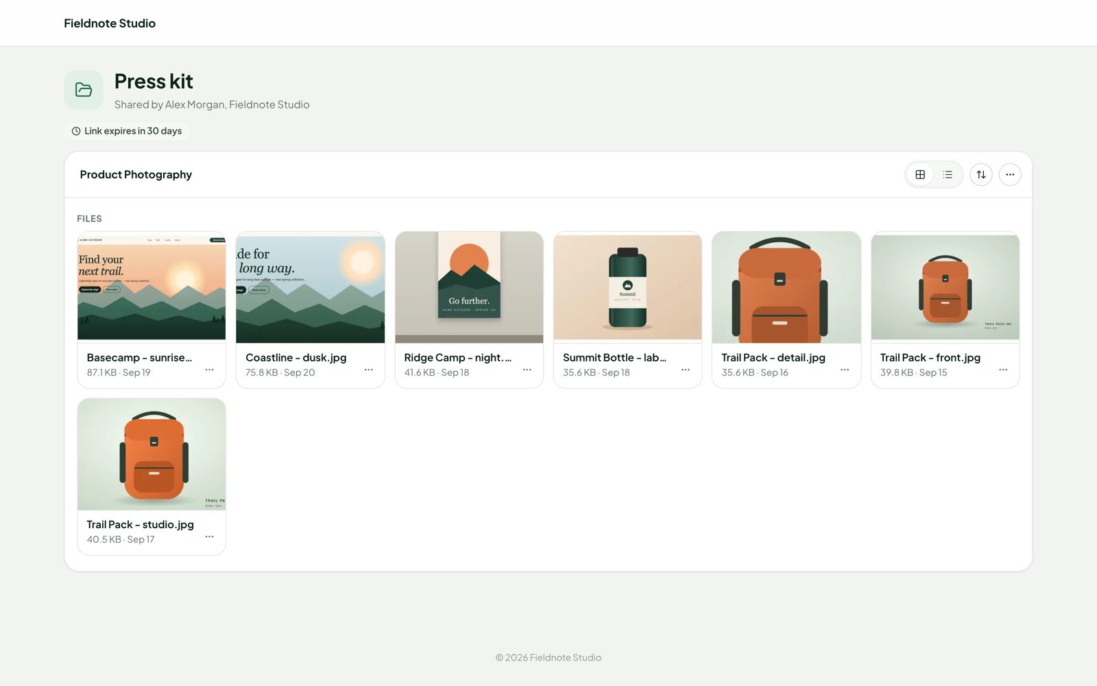Click the clock icon beside link expiry

76,131
